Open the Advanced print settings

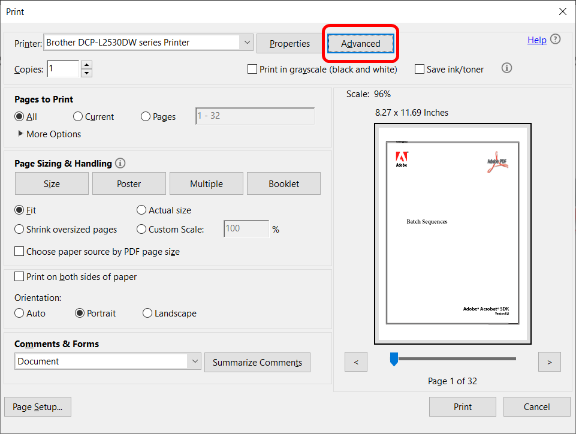[360, 43]
